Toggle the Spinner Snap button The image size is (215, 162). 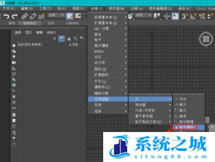(x=210, y=16)
